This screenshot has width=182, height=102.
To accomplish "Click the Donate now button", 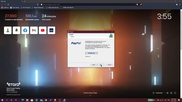I will (x=92, y=53).
